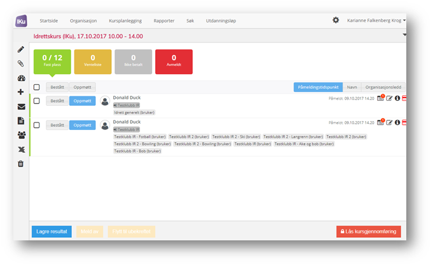Click header Oppmøtt button for all
This screenshot has height=267, width=433.
tap(82, 87)
